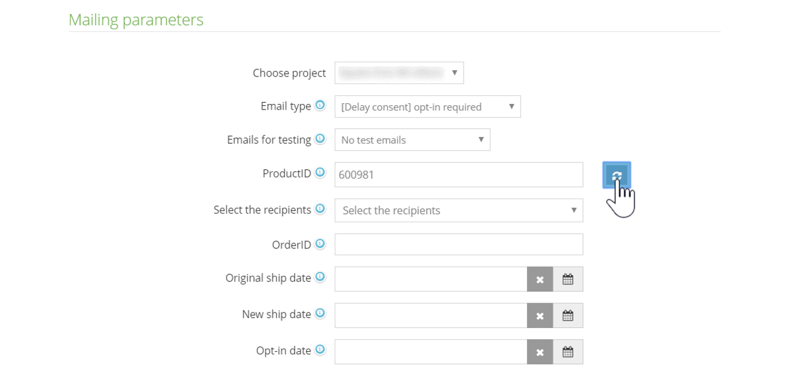
Task: Clear the Opt-in date value
Action: point(540,352)
